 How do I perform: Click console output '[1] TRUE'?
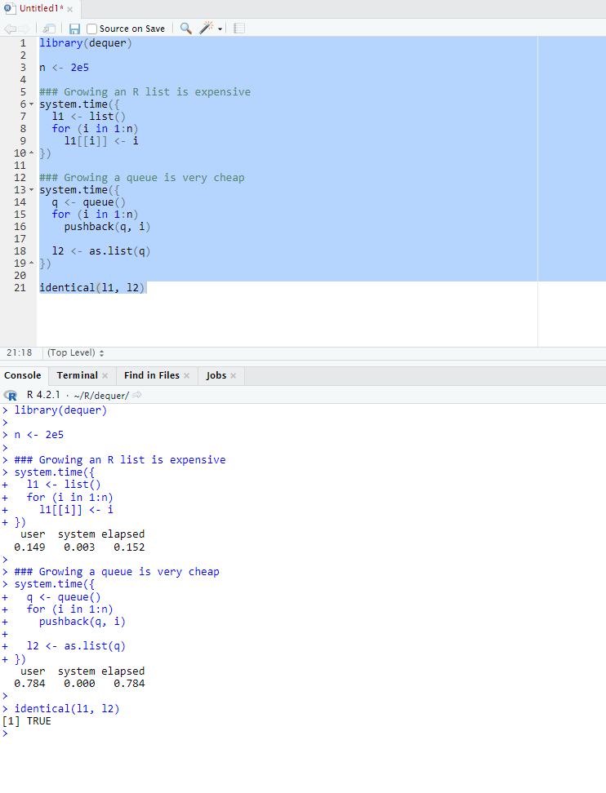tap(27, 721)
